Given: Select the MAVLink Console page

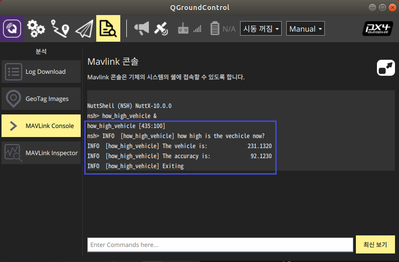Looking at the screenshot, I should tap(41, 125).
